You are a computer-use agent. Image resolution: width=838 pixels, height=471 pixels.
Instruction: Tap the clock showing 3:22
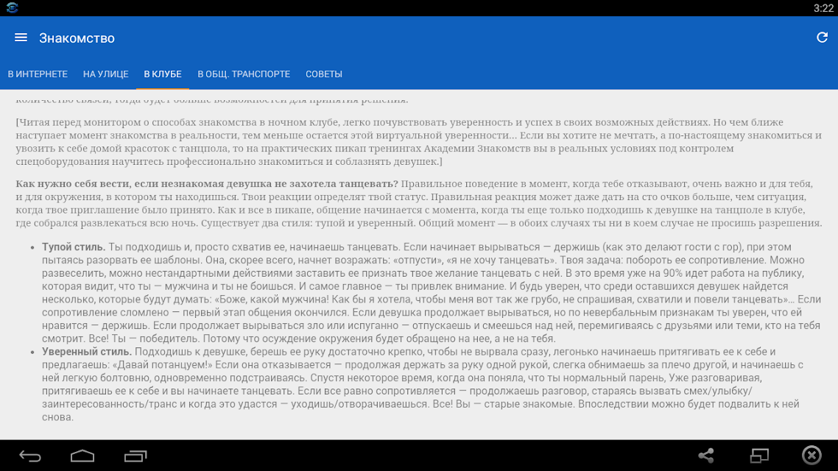pos(823,8)
